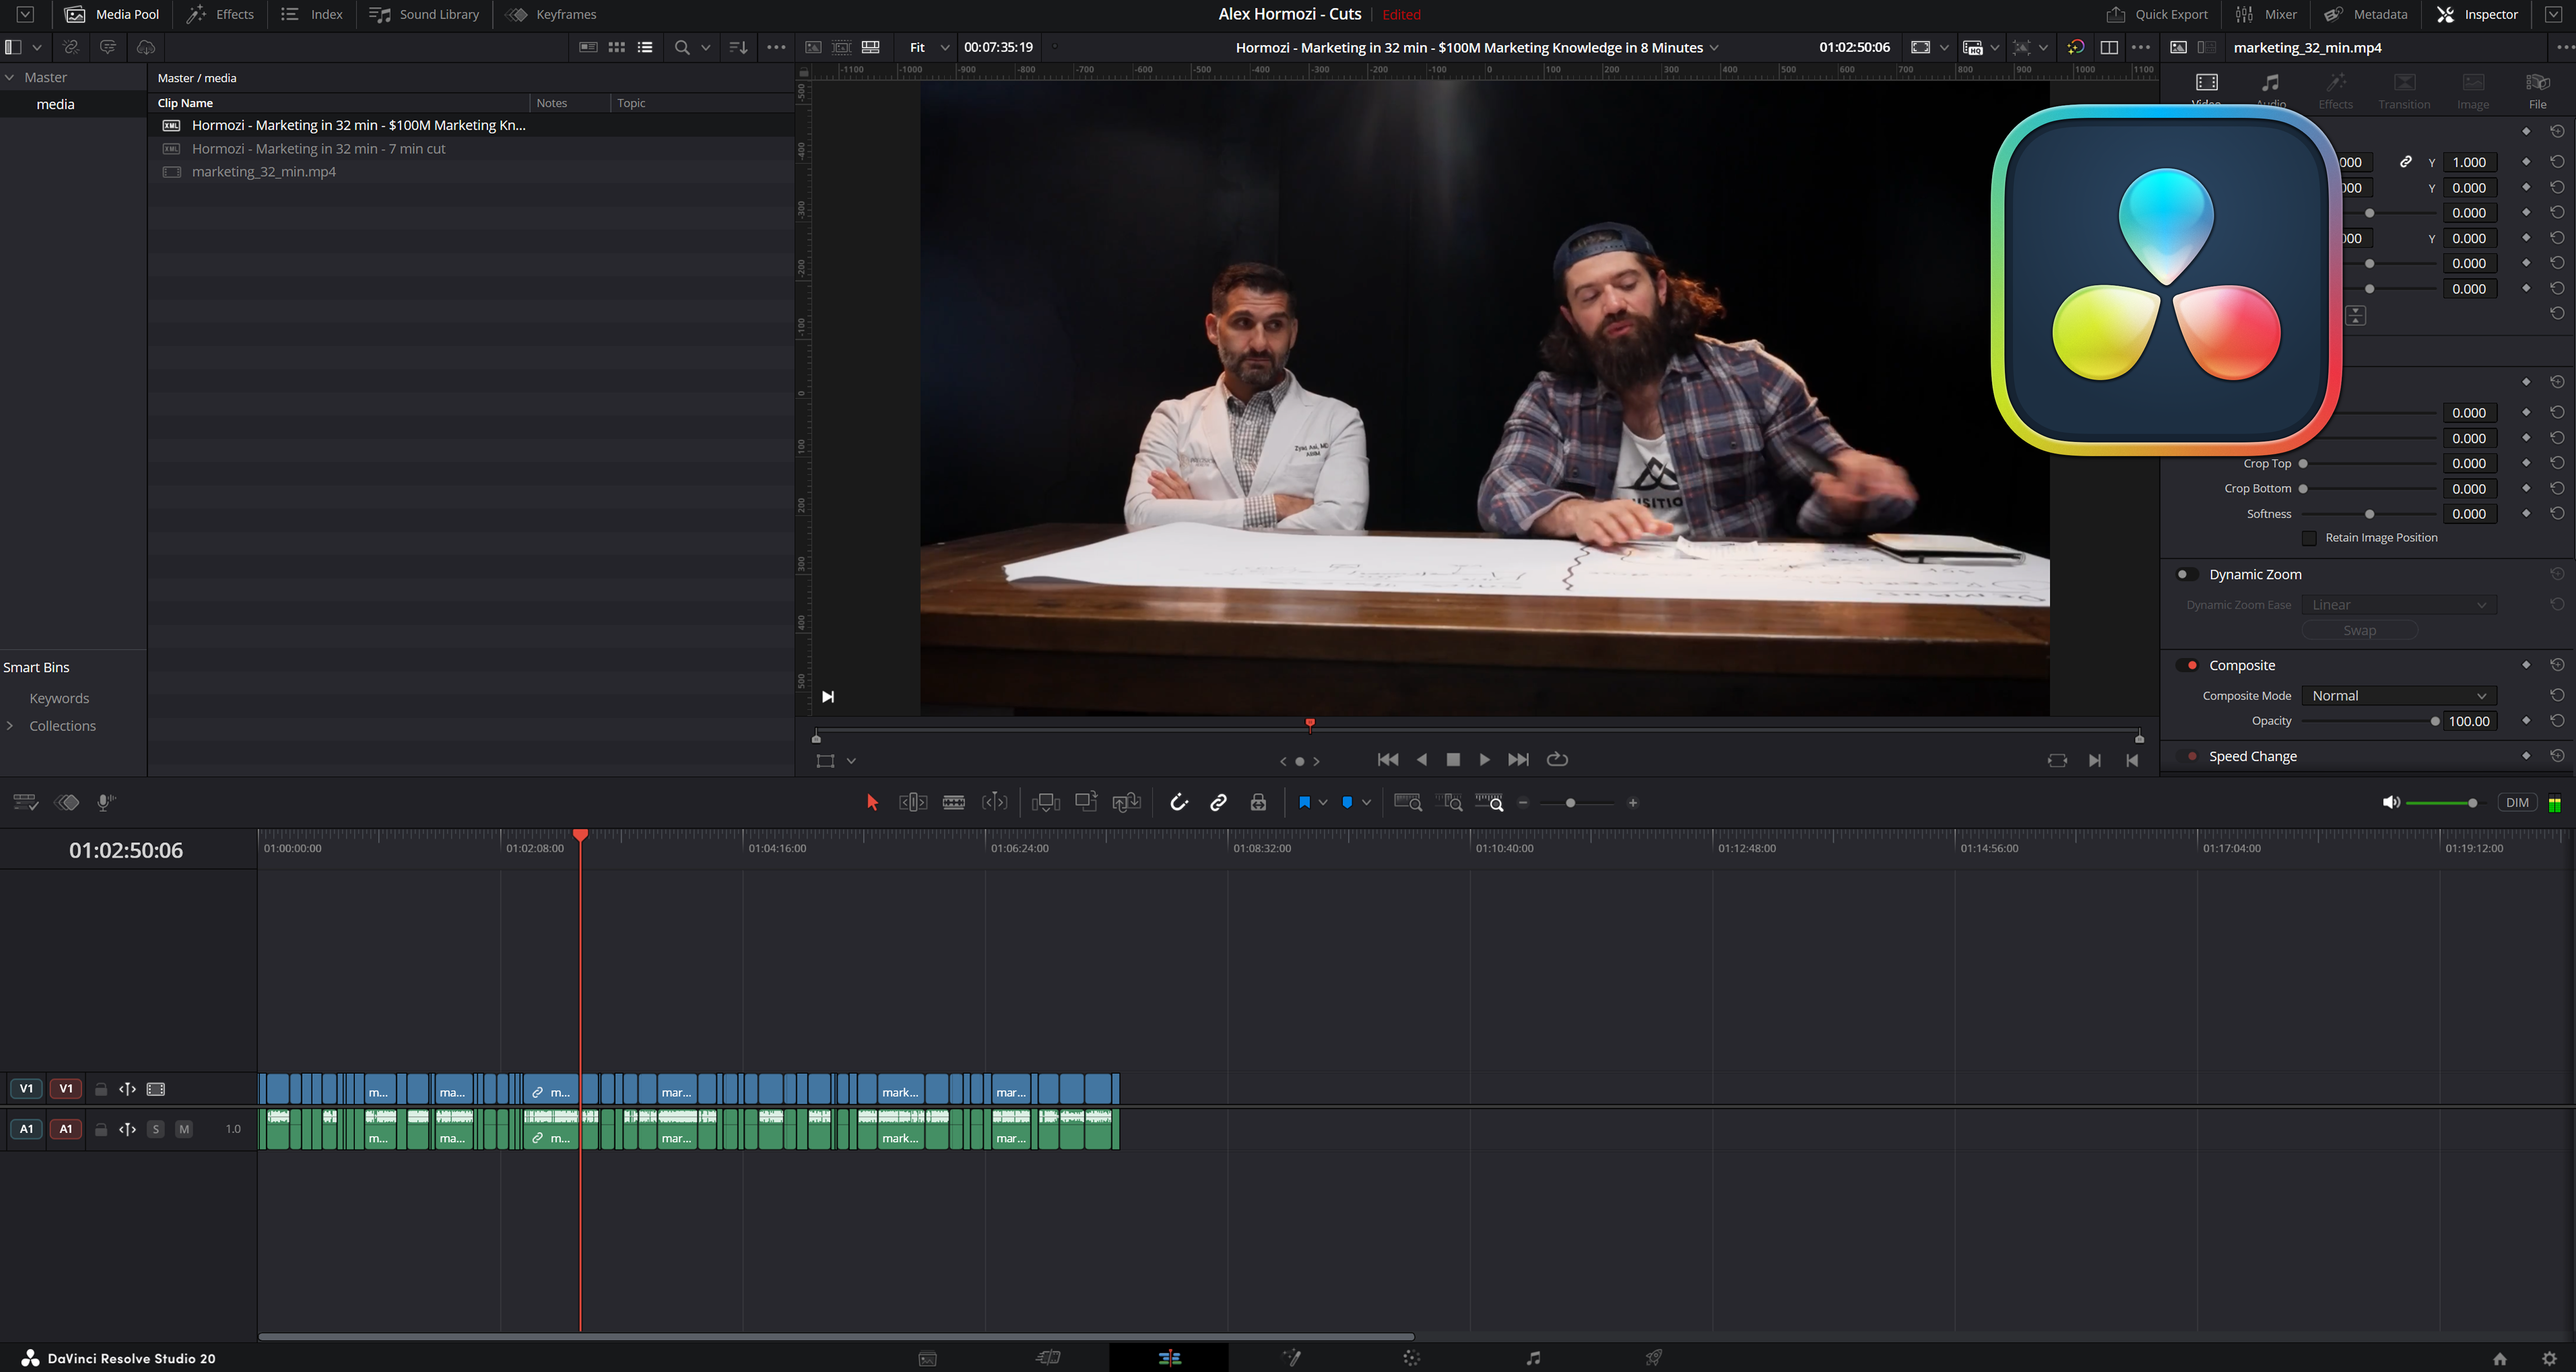Open the Cut page
The height and width of the screenshot is (1372, 2576).
[x=1048, y=1358]
